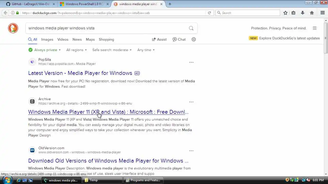Viewport: 328px width, 184px height.
Task: Click Explore DuckDuckGo's latest updates link
Action: [290, 38]
